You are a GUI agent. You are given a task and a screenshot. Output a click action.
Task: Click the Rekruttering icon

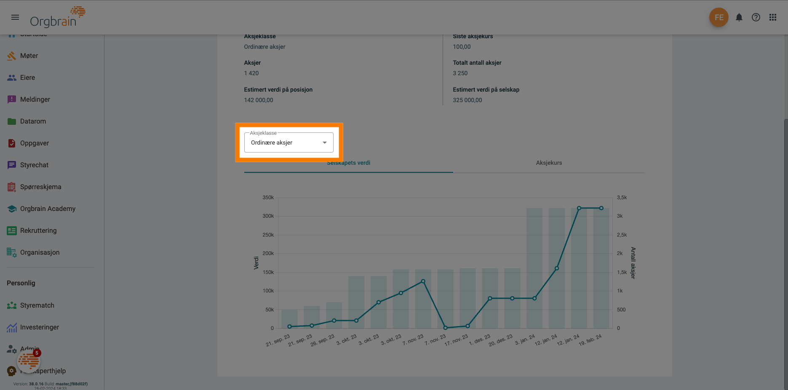(12, 231)
